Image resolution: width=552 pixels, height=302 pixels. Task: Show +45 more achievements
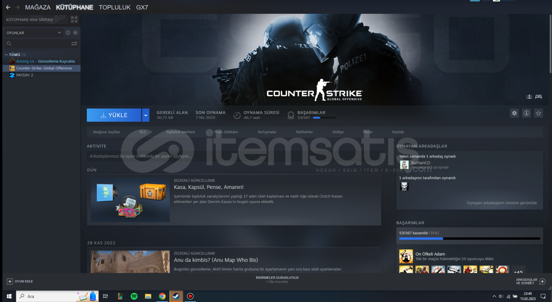click(518, 270)
